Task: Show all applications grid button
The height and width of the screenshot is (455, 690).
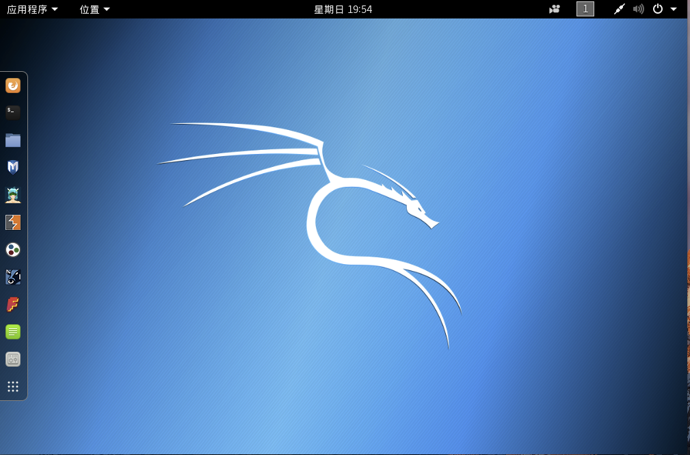Action: coord(13,387)
